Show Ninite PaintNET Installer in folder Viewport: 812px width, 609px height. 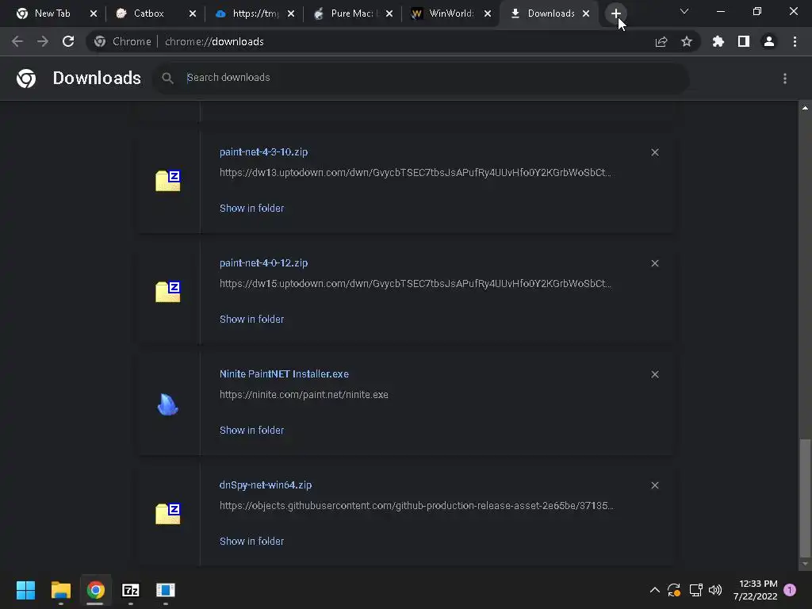click(251, 431)
